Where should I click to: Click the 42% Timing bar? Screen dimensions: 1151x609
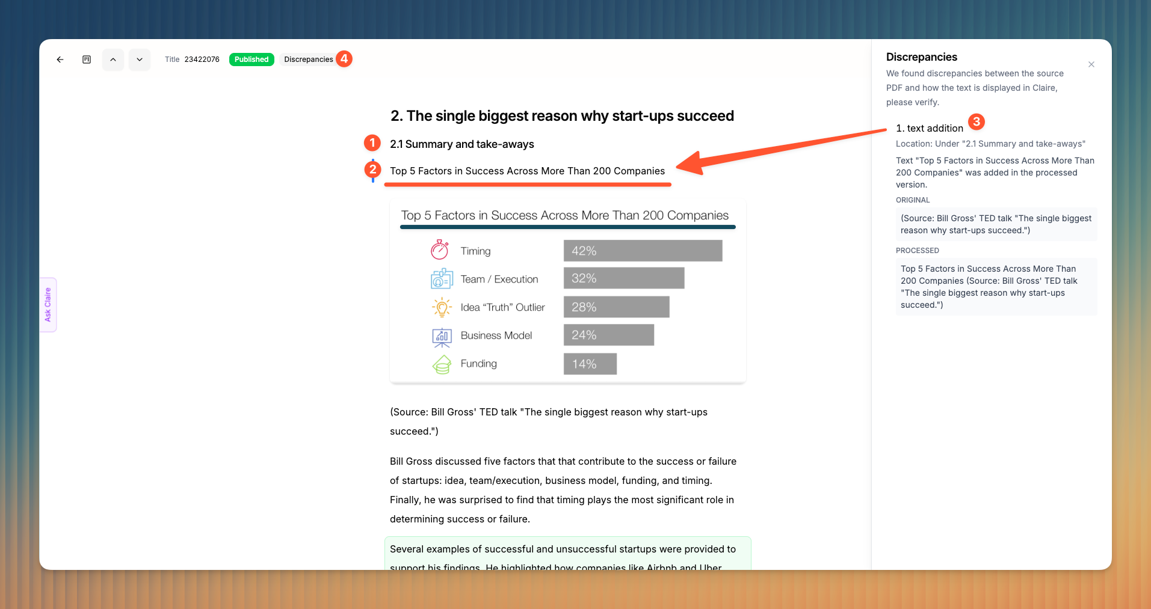(643, 251)
